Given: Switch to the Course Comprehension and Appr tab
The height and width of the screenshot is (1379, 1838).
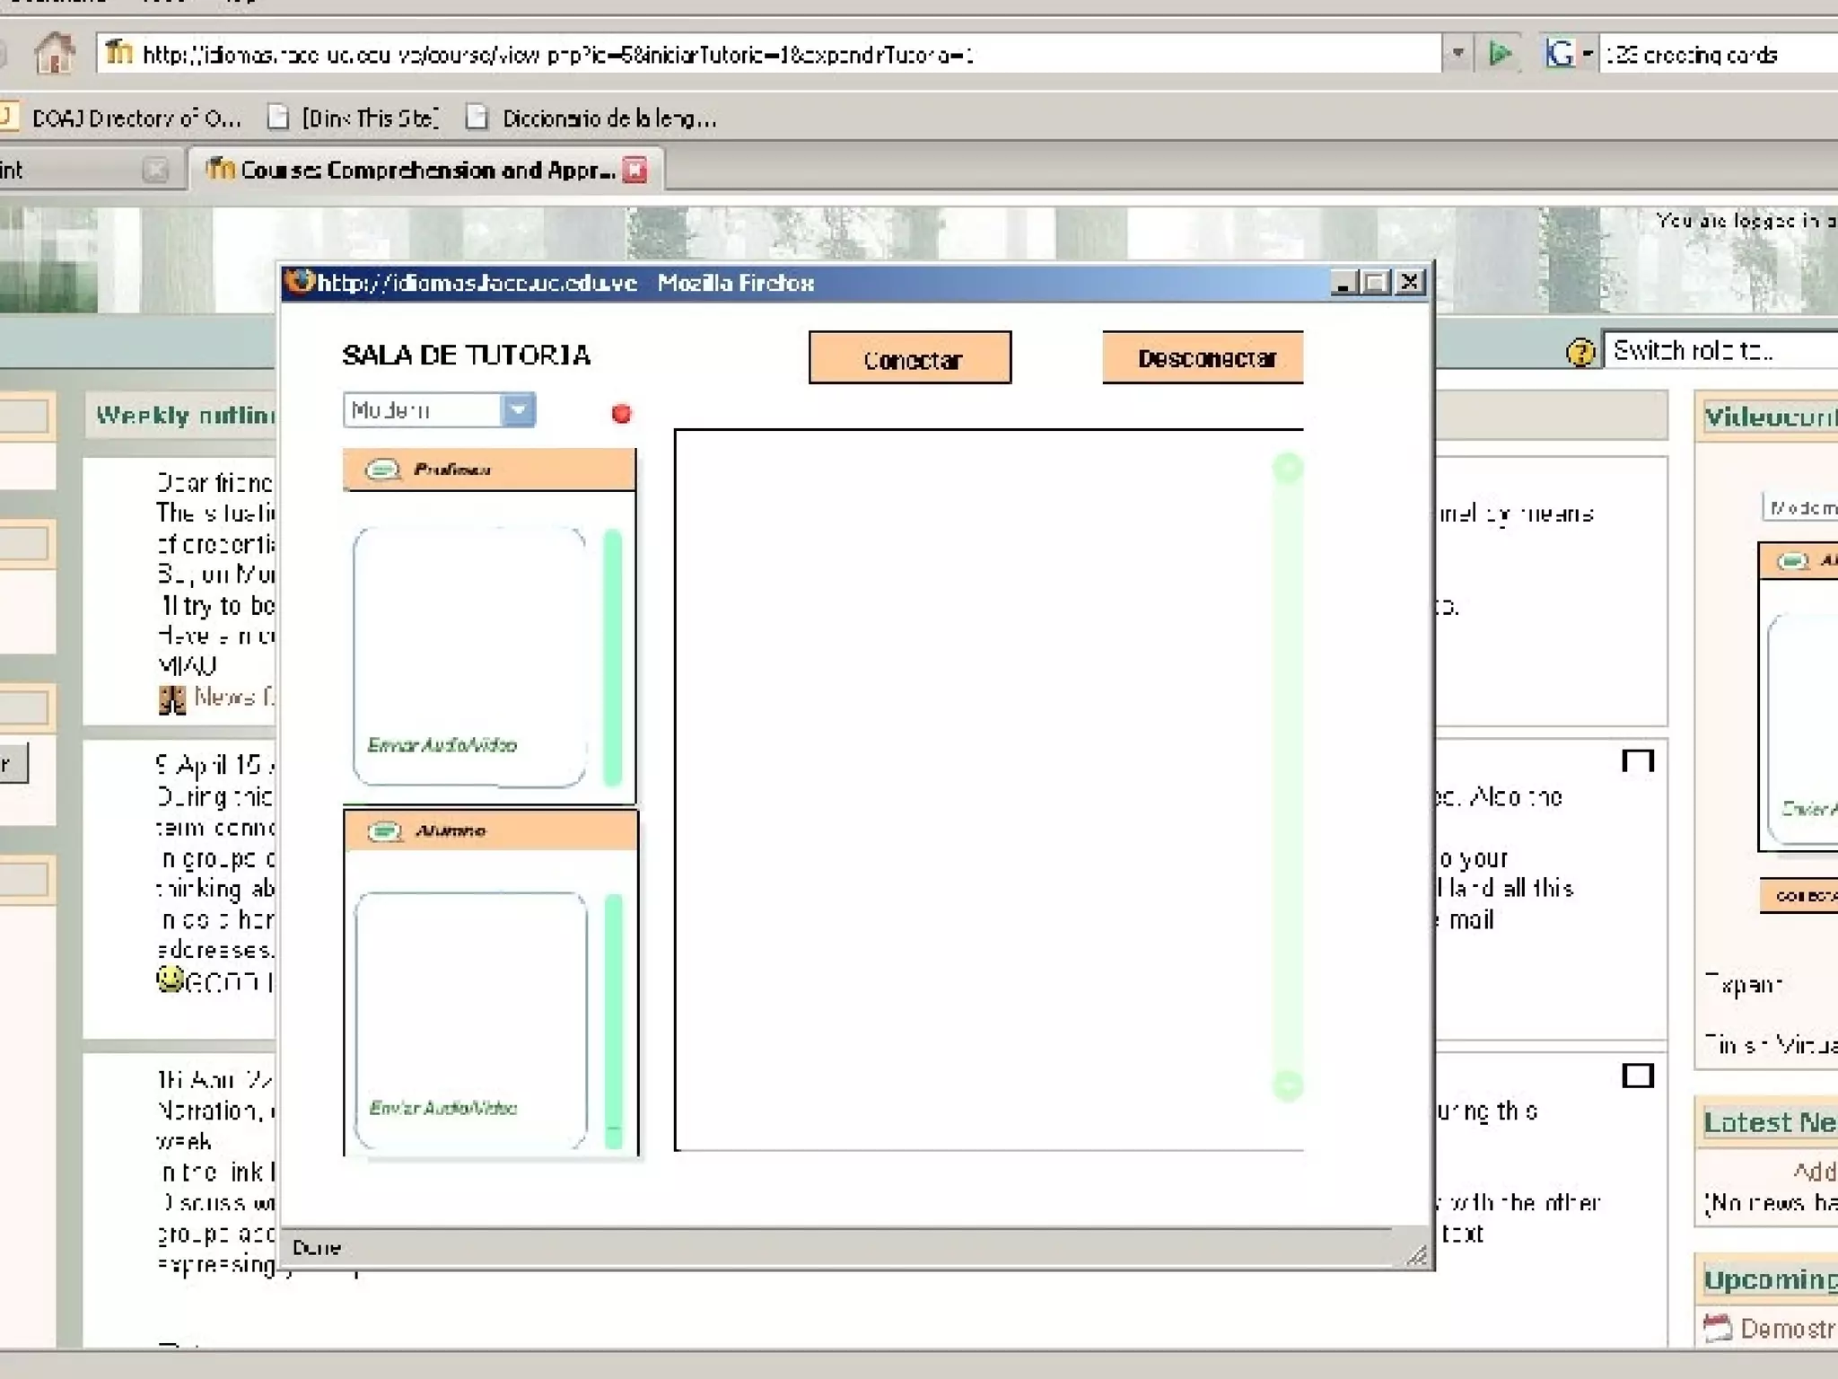Looking at the screenshot, I should coord(426,170).
